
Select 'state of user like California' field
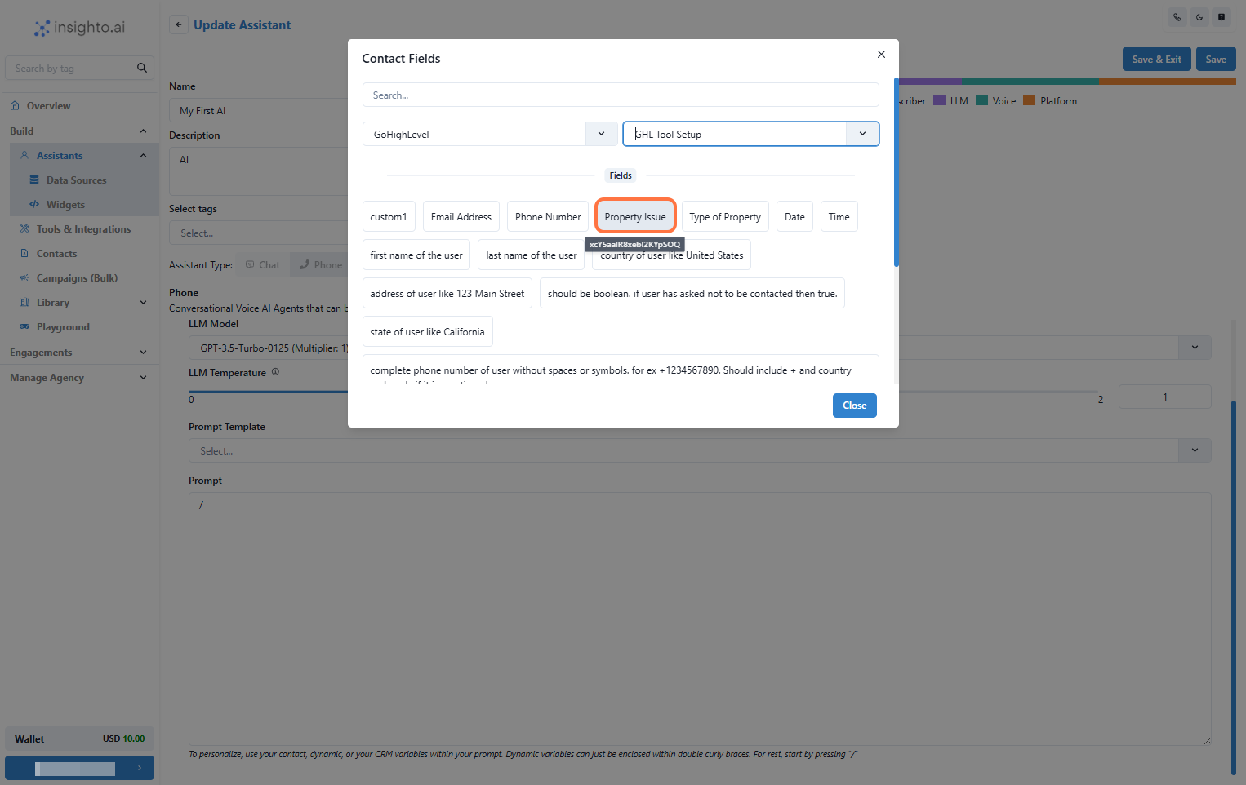[427, 331]
